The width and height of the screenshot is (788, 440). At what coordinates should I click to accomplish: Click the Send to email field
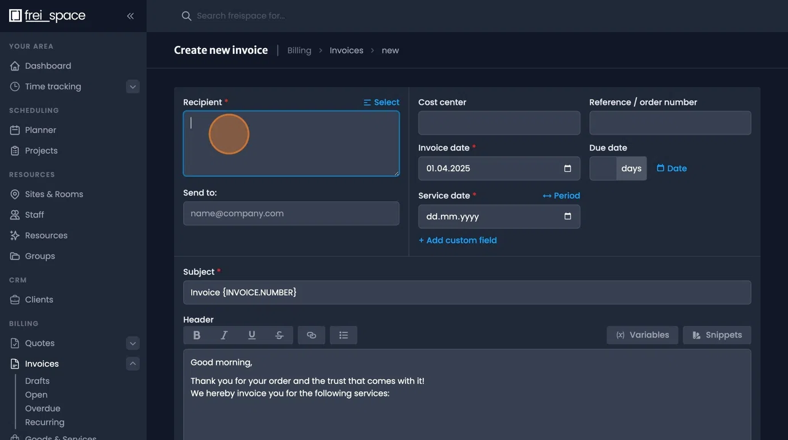pyautogui.click(x=291, y=213)
